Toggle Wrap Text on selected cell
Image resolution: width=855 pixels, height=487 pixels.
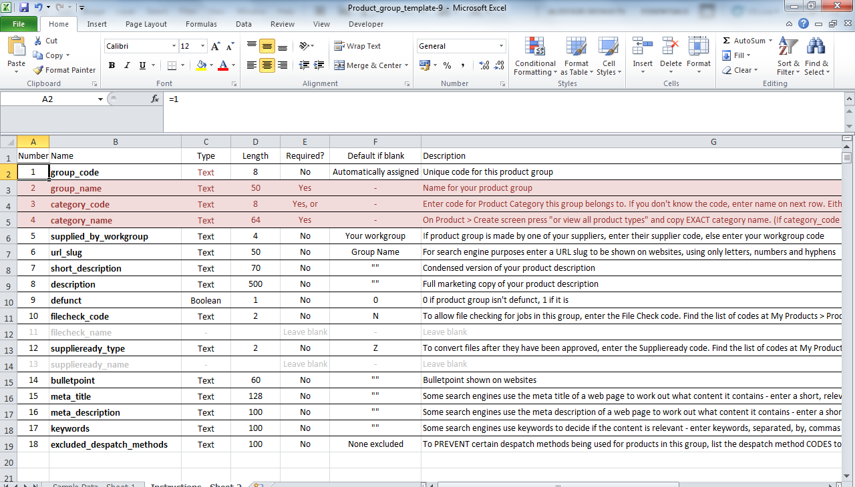point(357,46)
